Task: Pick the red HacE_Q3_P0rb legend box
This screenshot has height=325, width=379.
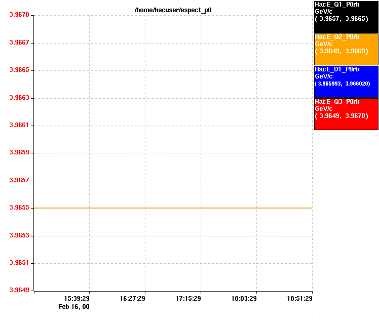Action: click(346, 113)
